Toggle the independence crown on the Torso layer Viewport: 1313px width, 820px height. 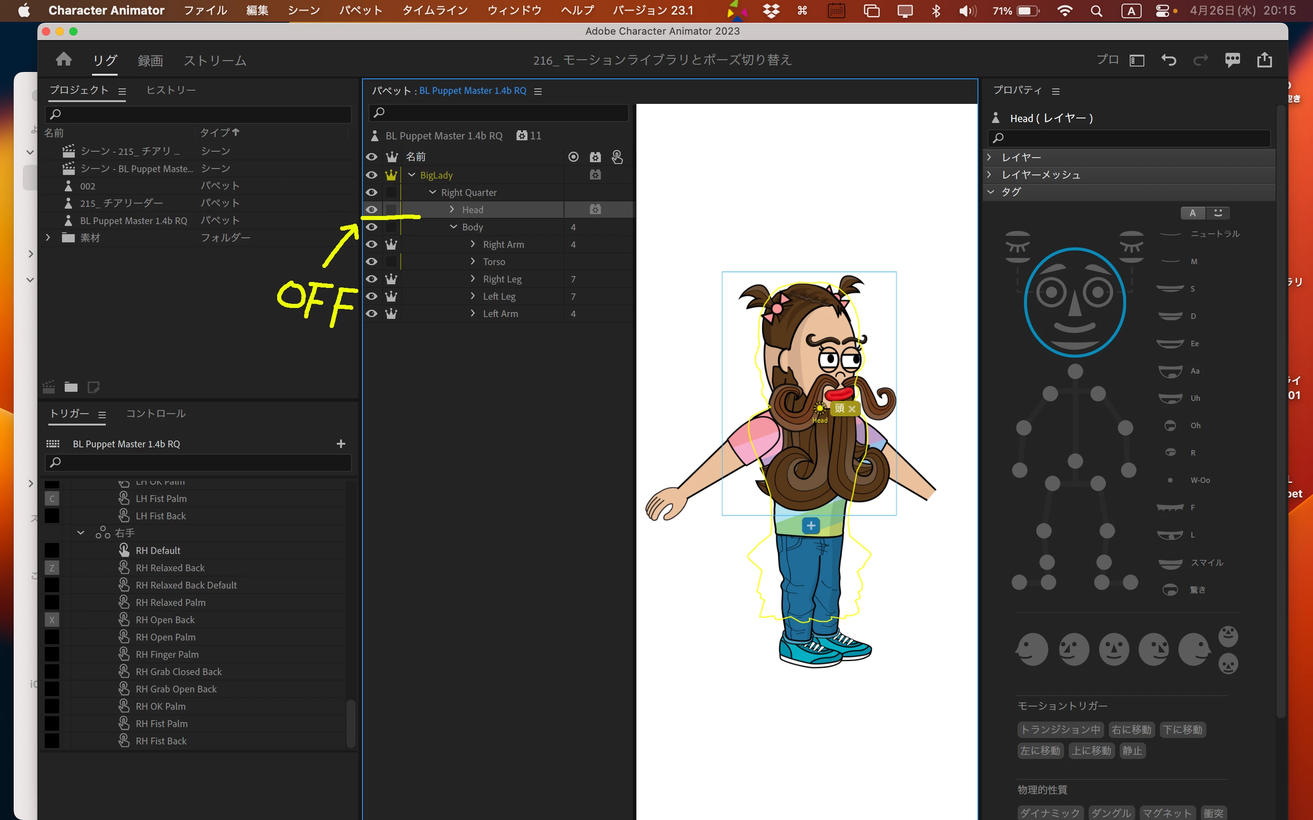coord(391,261)
